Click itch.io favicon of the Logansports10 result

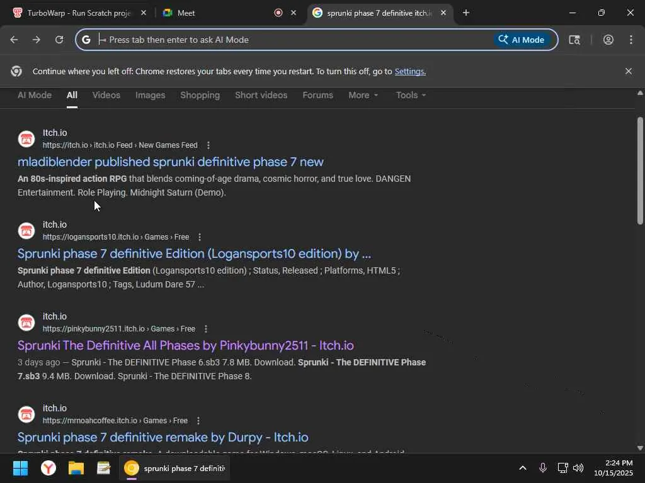pyautogui.click(x=26, y=231)
